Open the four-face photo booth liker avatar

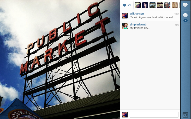click(x=175, y=5)
